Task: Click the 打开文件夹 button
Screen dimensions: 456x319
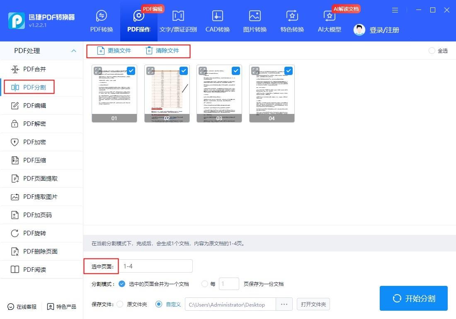Action: [313, 304]
